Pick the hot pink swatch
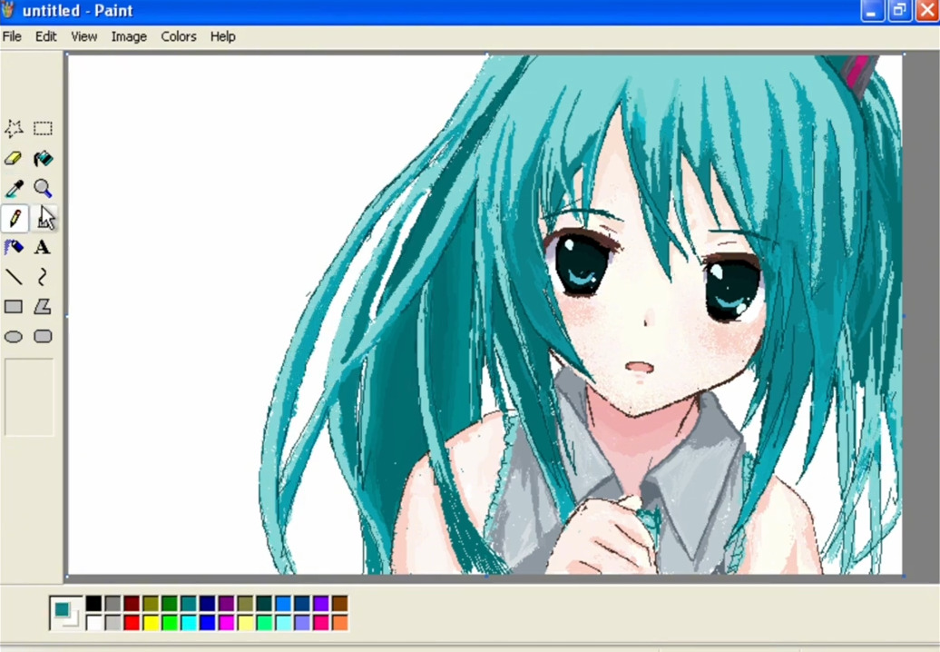 (320, 623)
